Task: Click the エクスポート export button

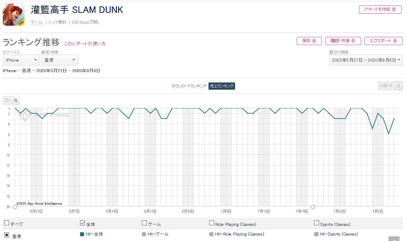Action: pyautogui.click(x=383, y=41)
